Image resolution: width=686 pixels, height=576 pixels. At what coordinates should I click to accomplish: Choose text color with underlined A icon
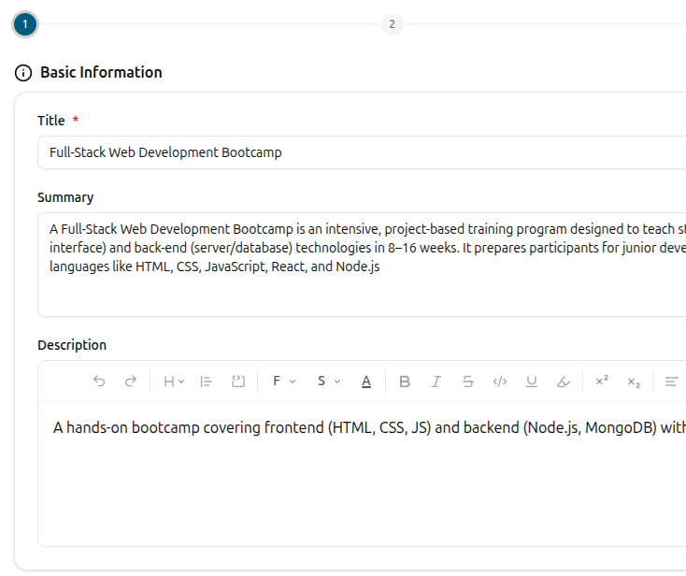pyautogui.click(x=366, y=382)
